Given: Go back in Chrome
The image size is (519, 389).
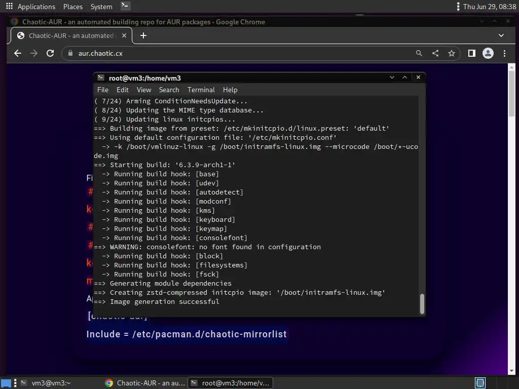Looking at the screenshot, I should click(18, 53).
